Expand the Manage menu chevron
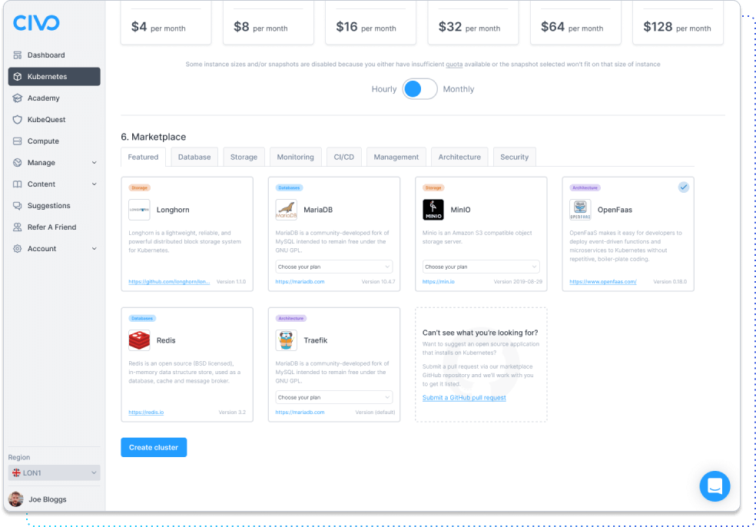This screenshot has width=756, height=527. 94,163
